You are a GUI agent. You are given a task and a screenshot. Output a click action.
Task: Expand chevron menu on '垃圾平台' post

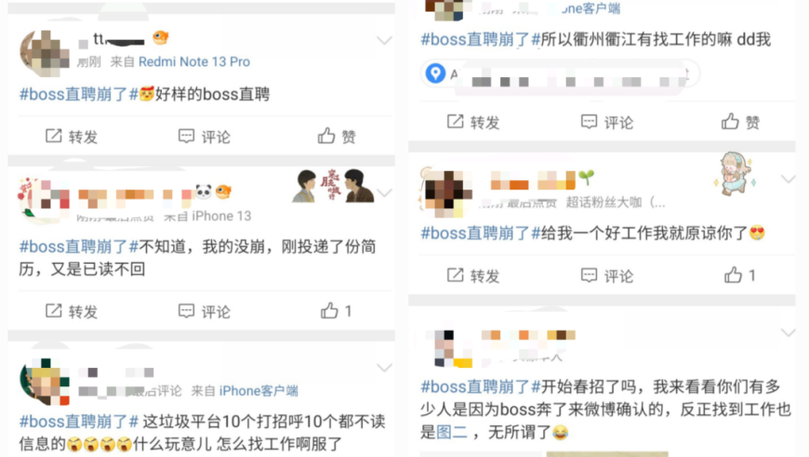click(384, 367)
